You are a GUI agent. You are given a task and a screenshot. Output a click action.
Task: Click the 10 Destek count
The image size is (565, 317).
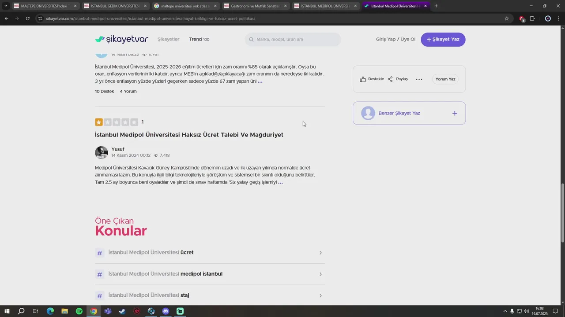point(104,91)
